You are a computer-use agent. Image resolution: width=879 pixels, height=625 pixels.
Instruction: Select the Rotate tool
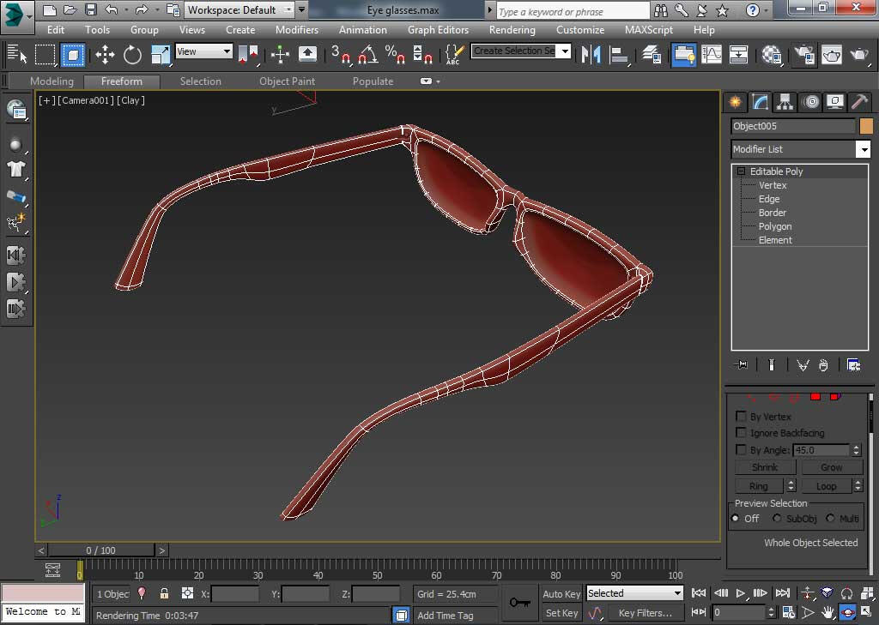point(132,55)
